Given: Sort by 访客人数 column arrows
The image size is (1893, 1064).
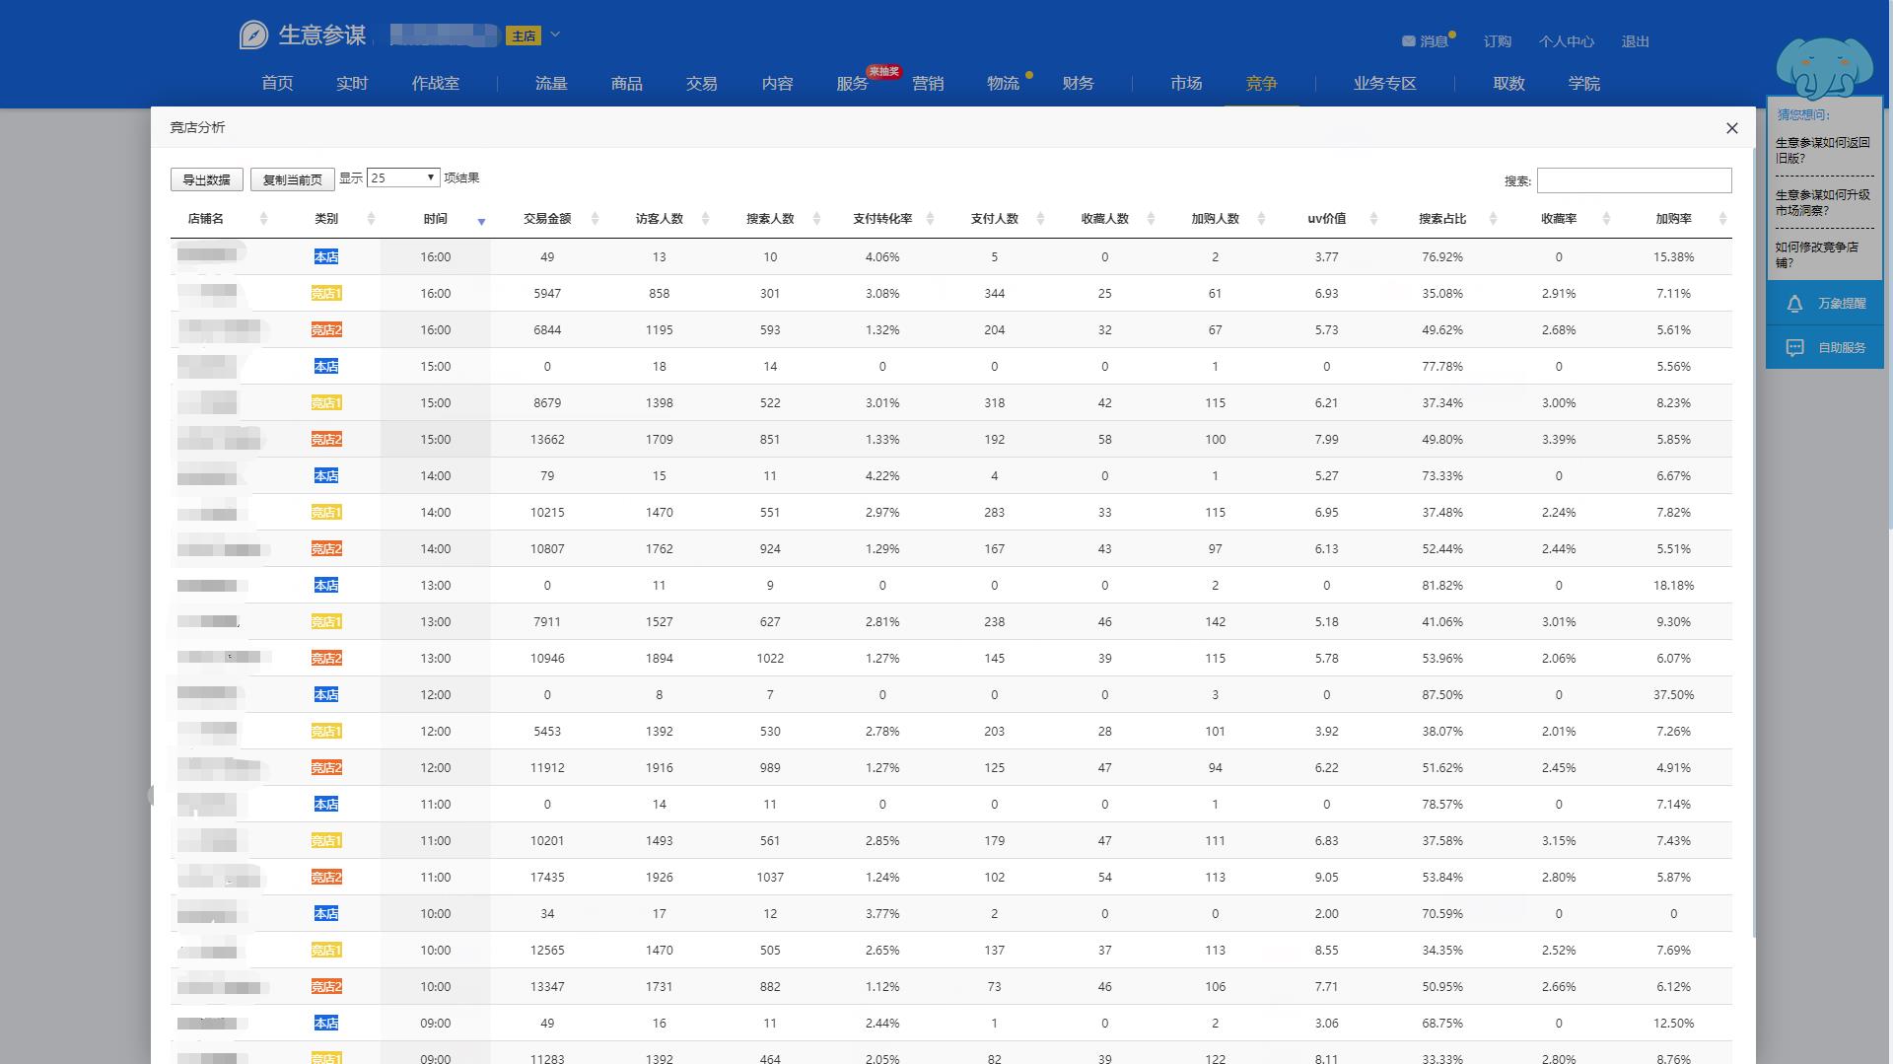Looking at the screenshot, I should pyautogui.click(x=705, y=219).
